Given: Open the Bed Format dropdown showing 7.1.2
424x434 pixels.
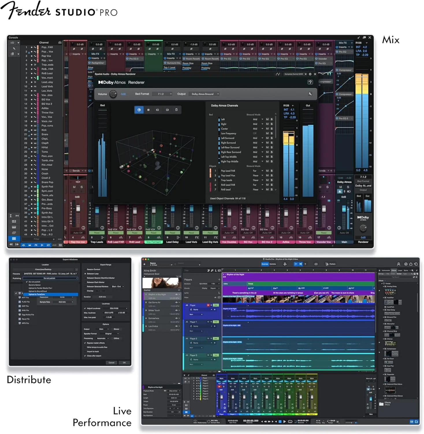Looking at the screenshot, I should tap(161, 94).
